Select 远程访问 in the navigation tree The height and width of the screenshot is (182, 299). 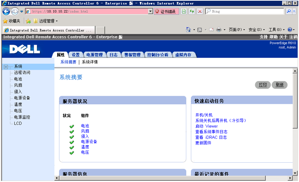point(22,72)
